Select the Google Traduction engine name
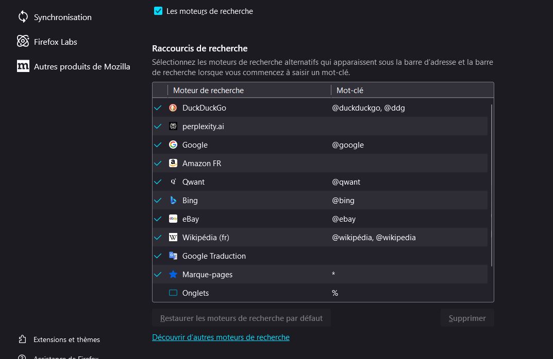This screenshot has width=553, height=359. click(x=214, y=256)
